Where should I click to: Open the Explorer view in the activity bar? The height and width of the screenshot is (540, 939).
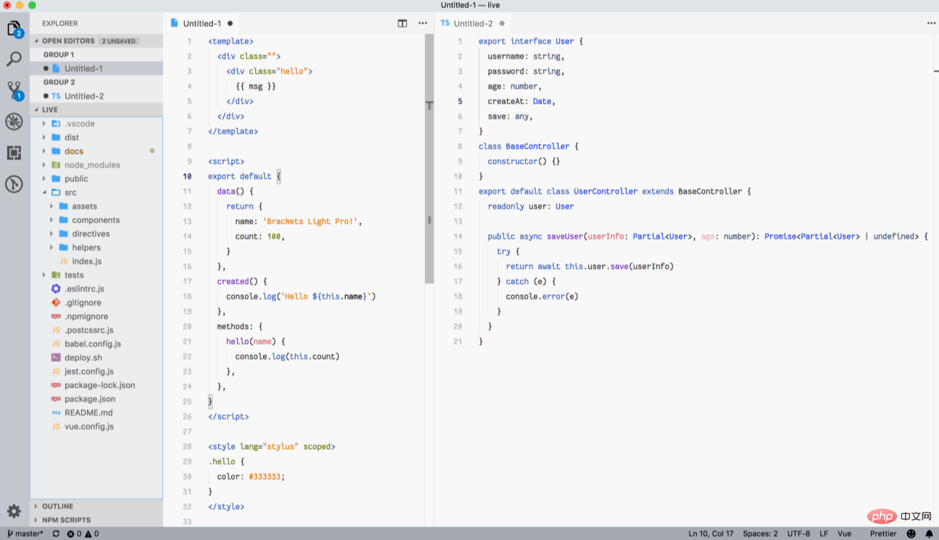[14, 29]
